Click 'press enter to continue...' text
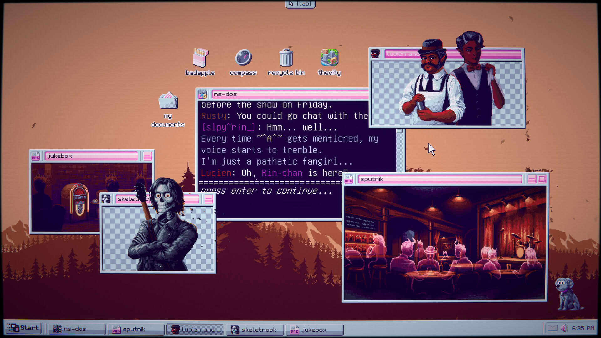 point(266,191)
